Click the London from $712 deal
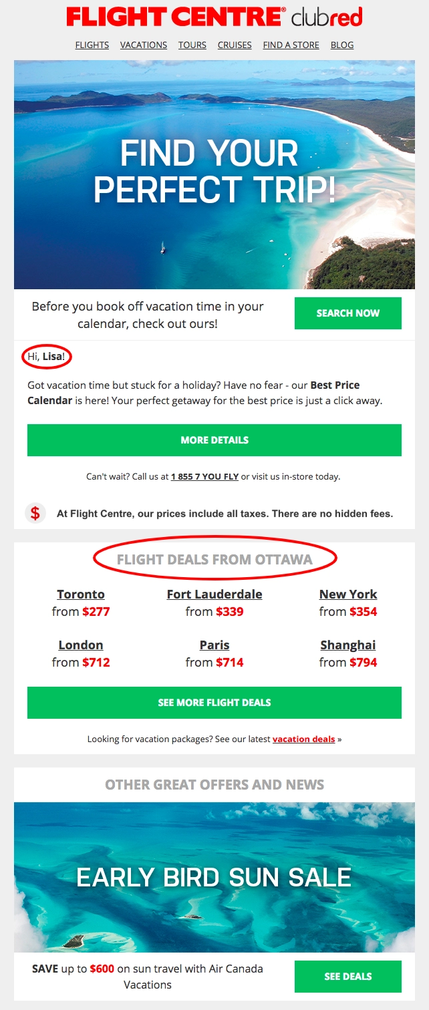This screenshot has height=1010, width=429. (80, 645)
